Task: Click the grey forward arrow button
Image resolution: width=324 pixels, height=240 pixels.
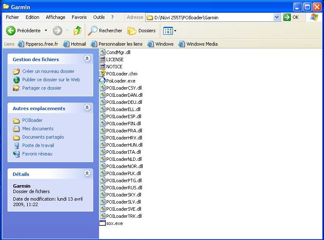Action: coord(57,31)
